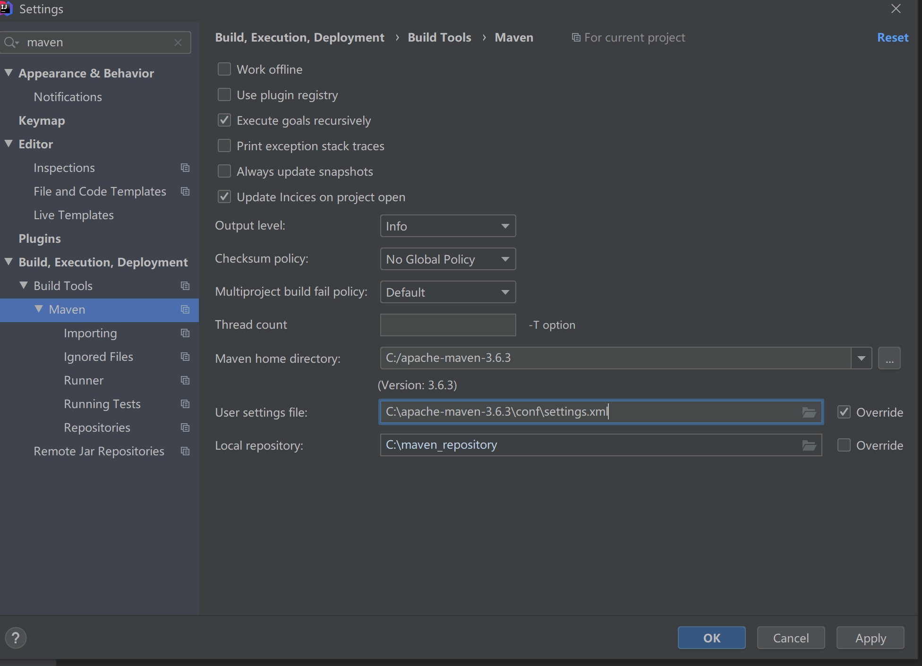Screen dimensions: 922x666
Task: Focus the Thread count input field
Action: click(448, 325)
